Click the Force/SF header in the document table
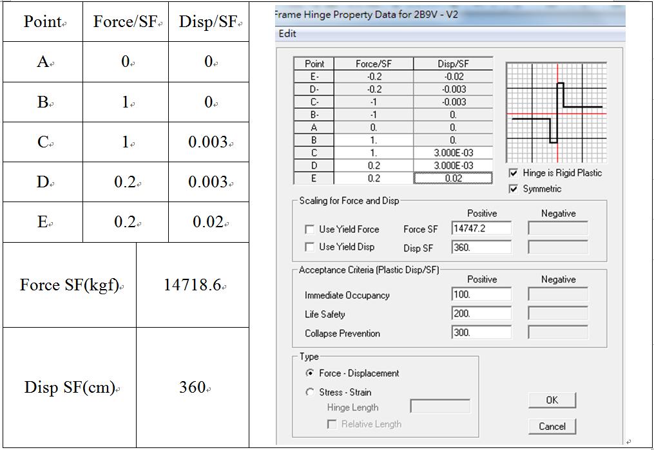This screenshot has height=450, width=654. coord(125,22)
